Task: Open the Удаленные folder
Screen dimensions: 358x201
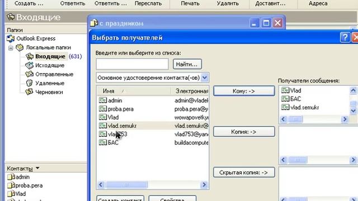Action: pos(50,83)
